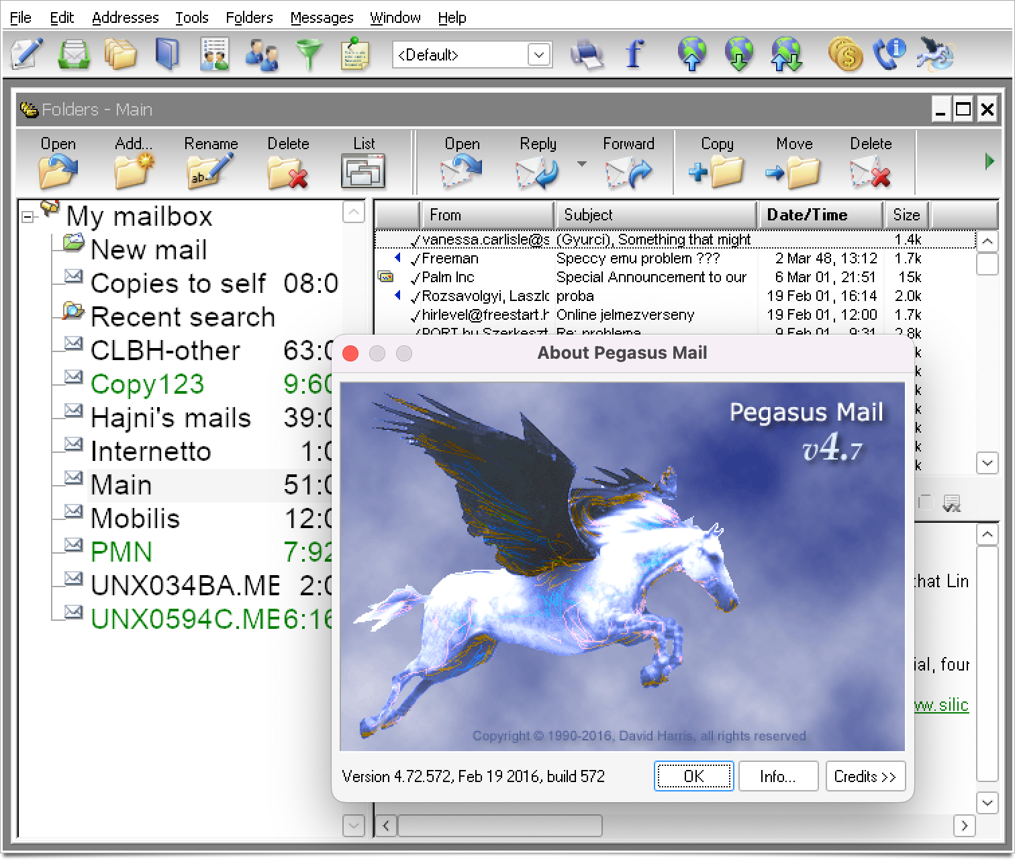Open the Hajni's mails folder
Viewport: 1015px width, 860px height.
pos(171,417)
